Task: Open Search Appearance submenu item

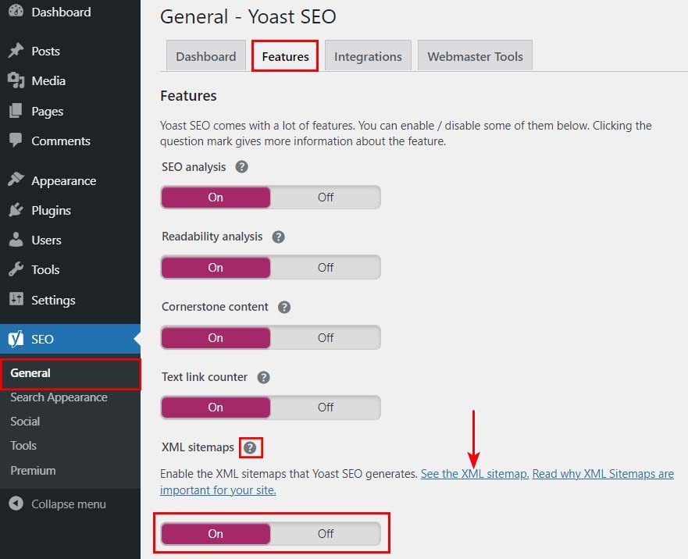Action: [59, 397]
